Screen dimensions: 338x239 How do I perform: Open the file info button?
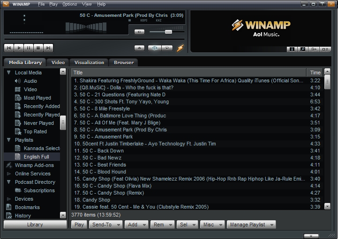(292, 49)
